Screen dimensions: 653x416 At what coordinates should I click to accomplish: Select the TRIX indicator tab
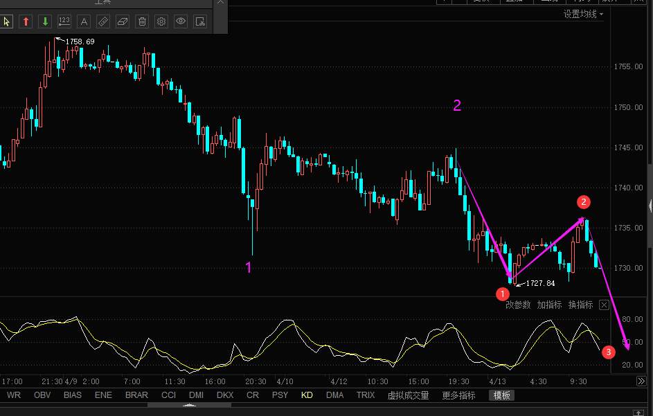pyautogui.click(x=365, y=395)
